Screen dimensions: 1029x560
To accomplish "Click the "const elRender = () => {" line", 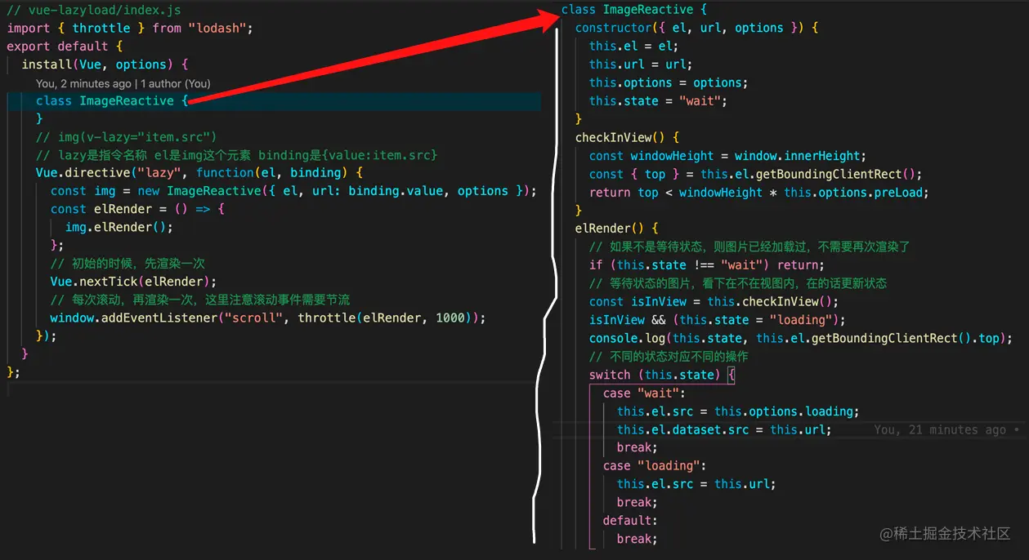I will [x=137, y=209].
